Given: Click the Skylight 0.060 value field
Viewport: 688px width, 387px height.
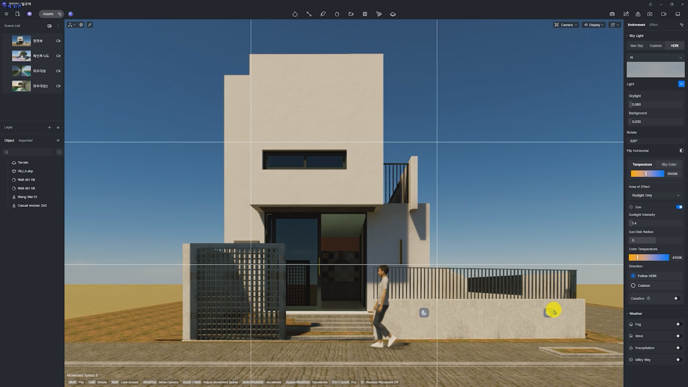Looking at the screenshot, I should [x=655, y=105].
